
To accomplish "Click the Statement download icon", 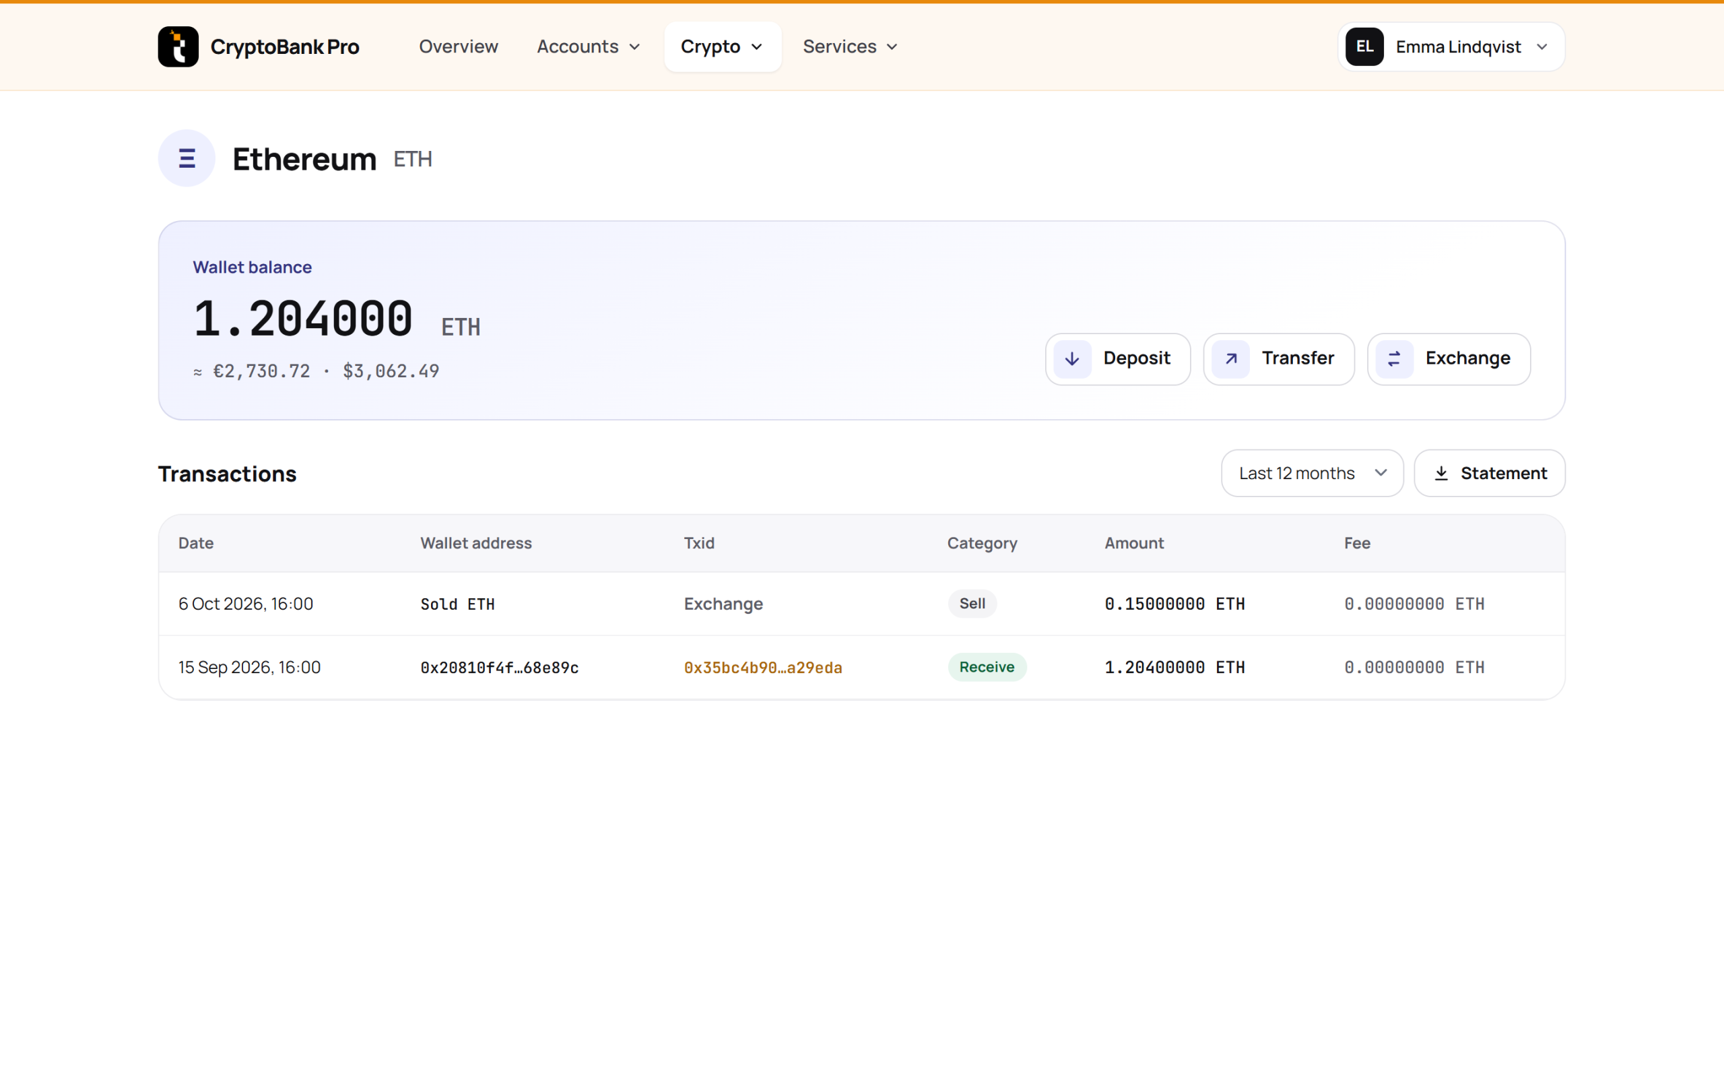I will pos(1441,474).
